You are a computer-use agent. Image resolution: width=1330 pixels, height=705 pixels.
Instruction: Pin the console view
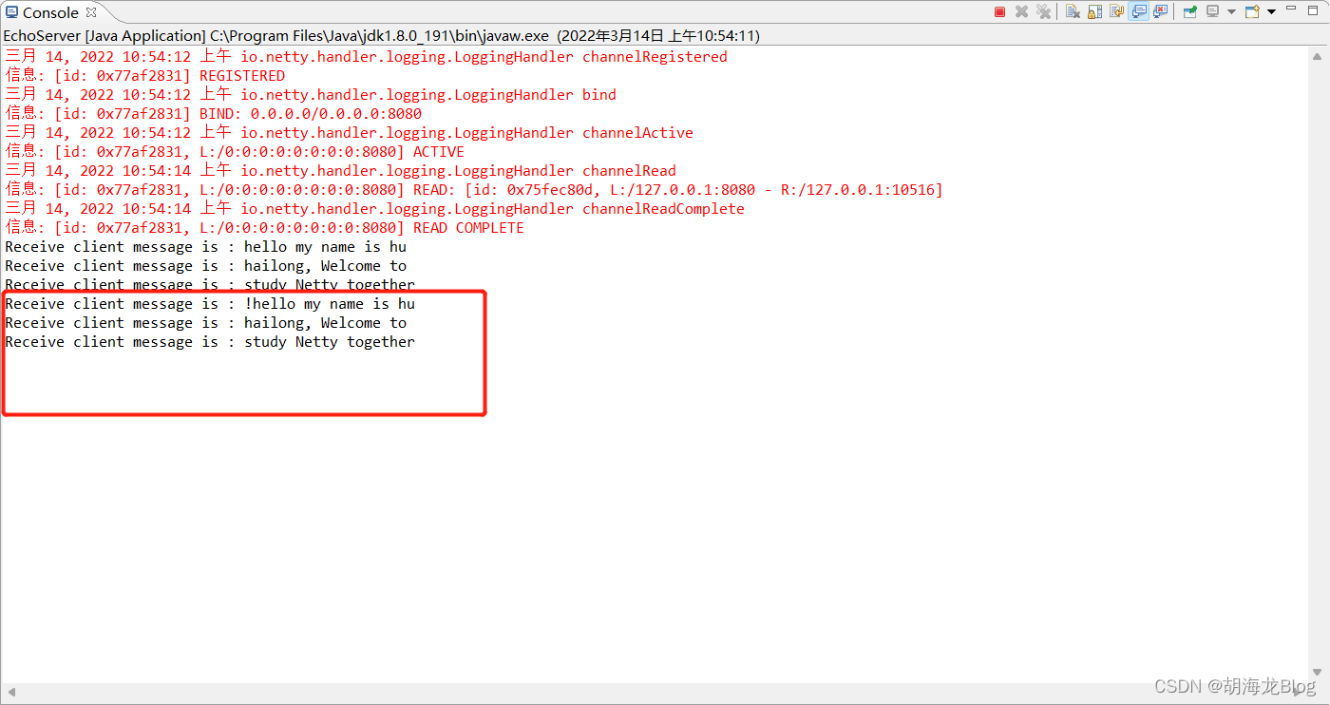pos(1189,11)
